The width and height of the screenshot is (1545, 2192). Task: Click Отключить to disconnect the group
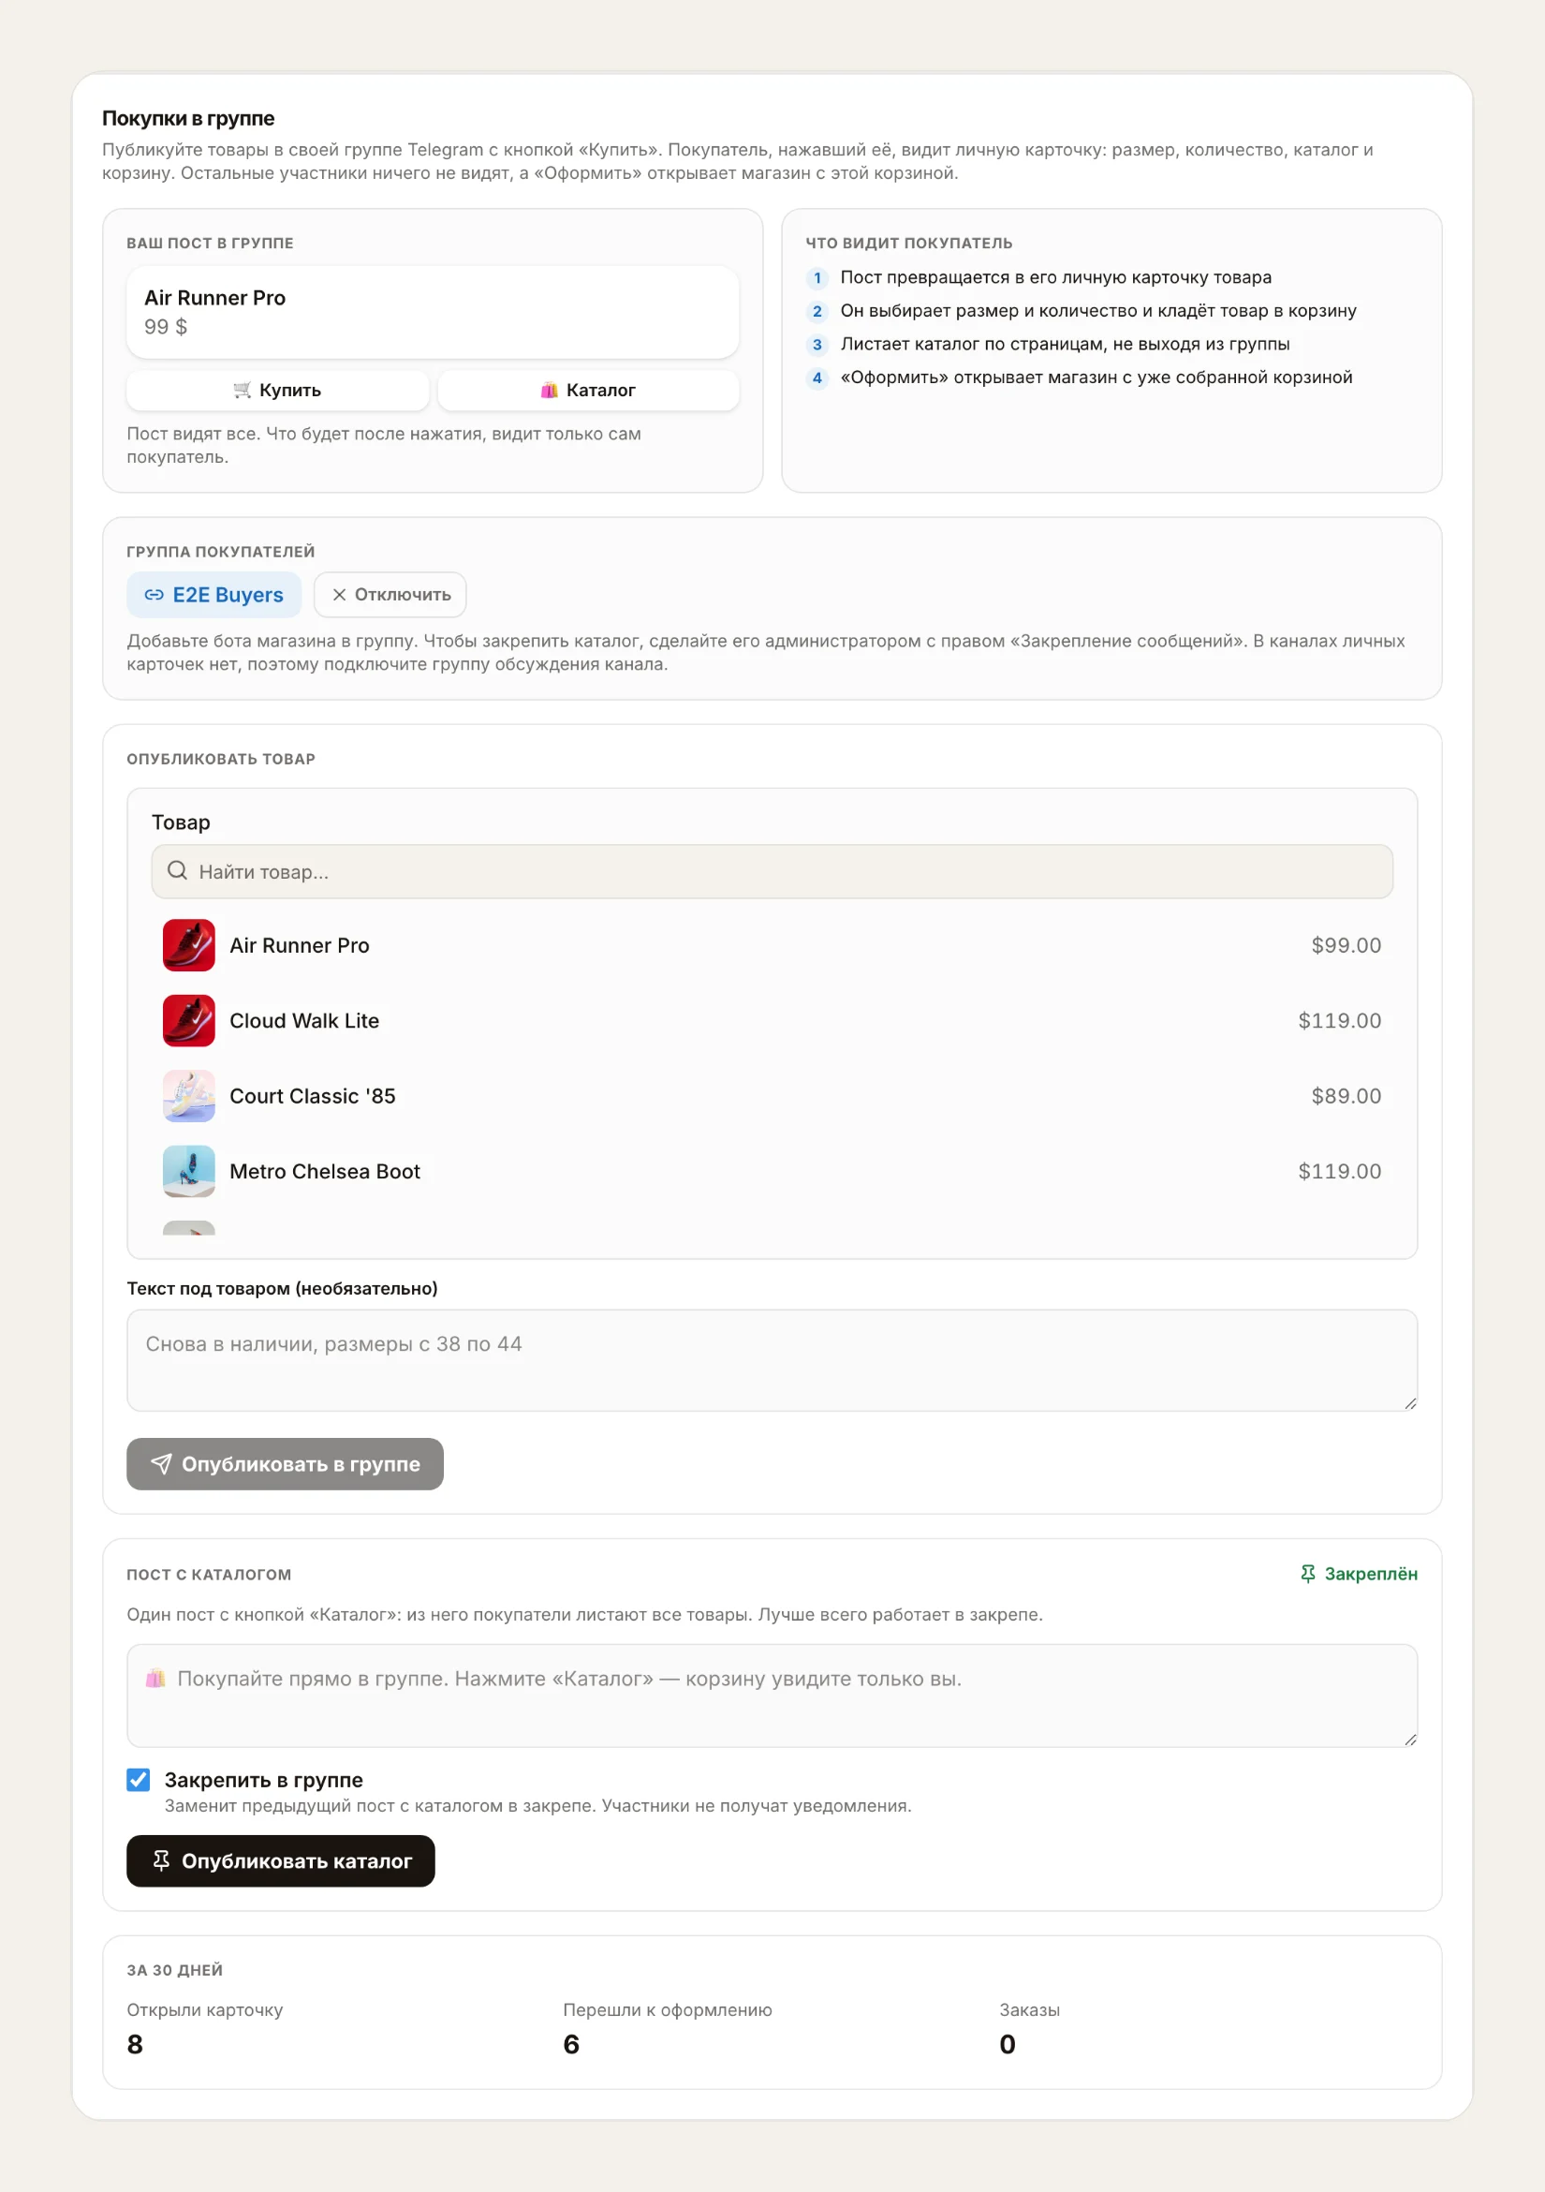(x=390, y=595)
